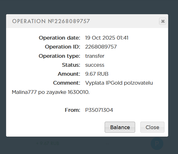Click the sender account P35071304

(99, 110)
